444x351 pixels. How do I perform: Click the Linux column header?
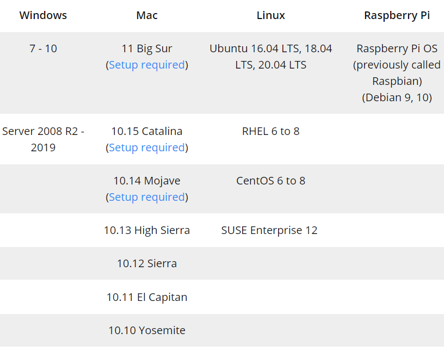270,15
